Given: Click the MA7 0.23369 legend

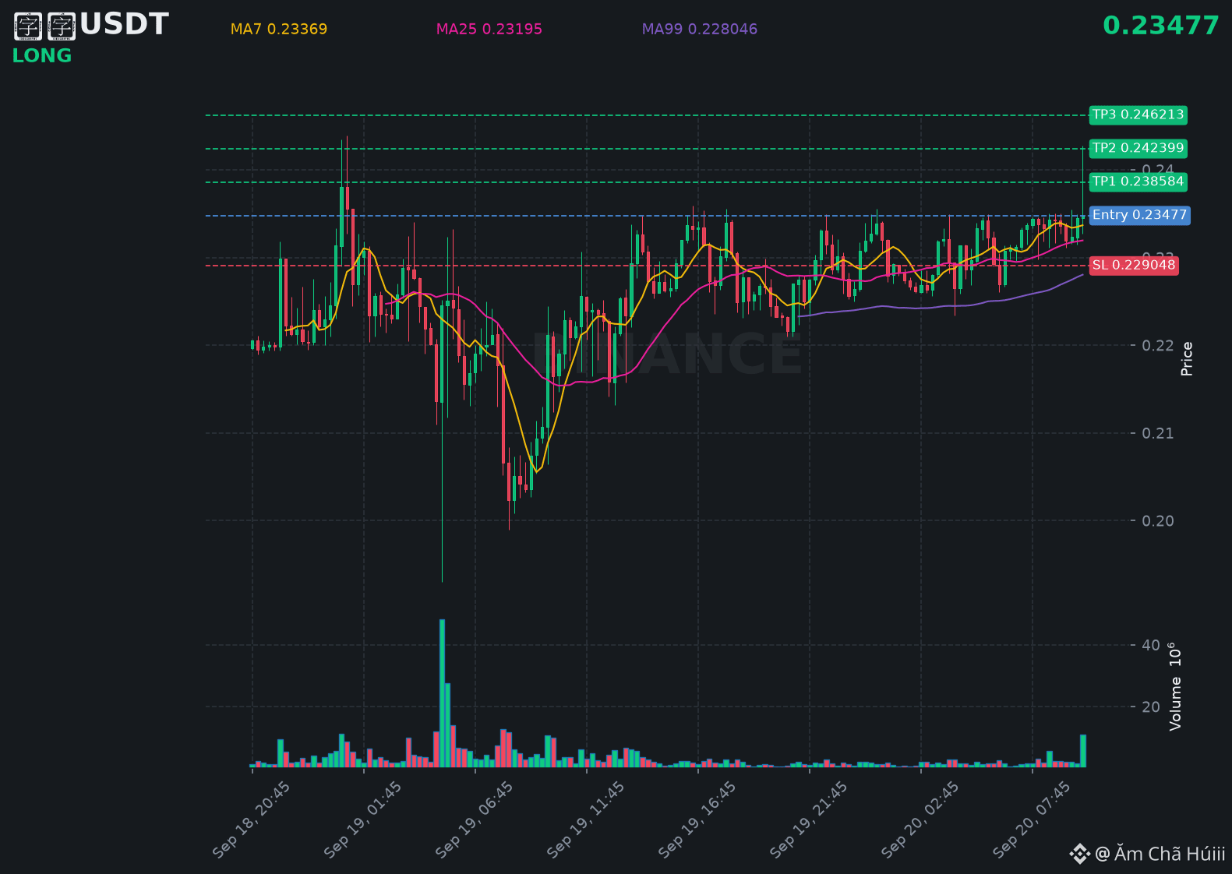Looking at the screenshot, I should click(x=279, y=30).
